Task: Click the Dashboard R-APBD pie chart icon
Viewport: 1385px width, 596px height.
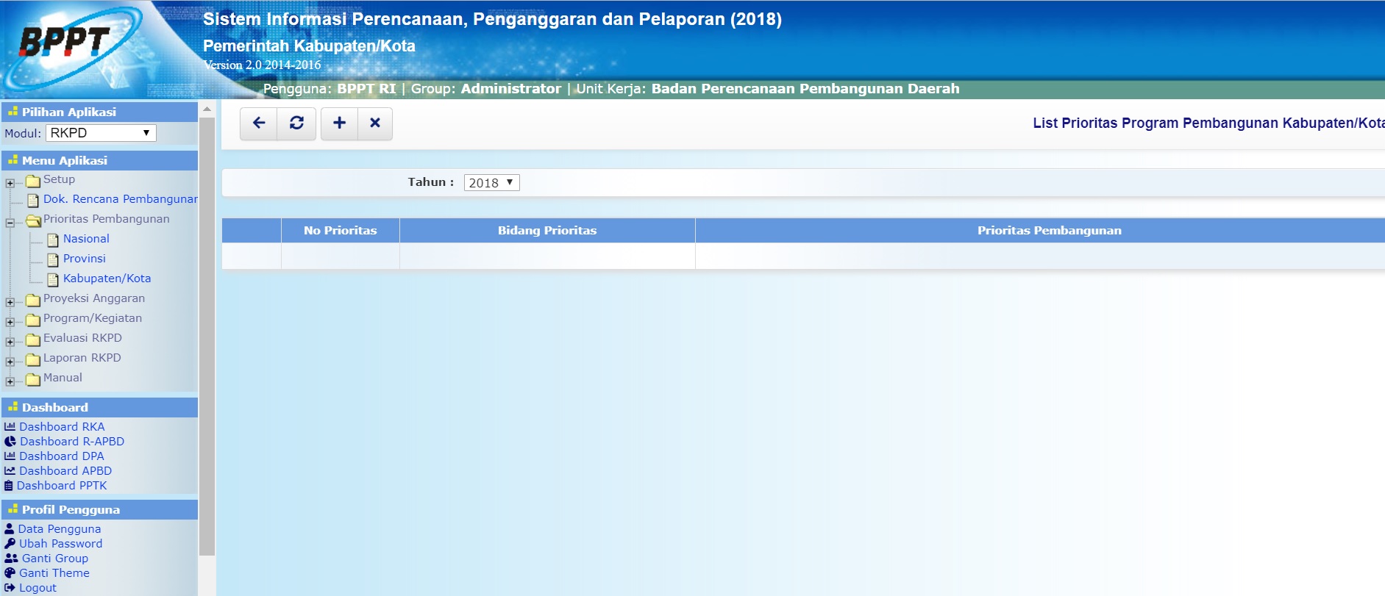Action: pos(10,442)
